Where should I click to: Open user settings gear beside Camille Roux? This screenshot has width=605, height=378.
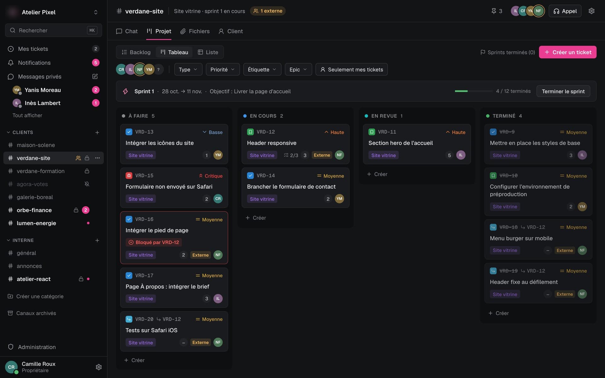tap(99, 367)
